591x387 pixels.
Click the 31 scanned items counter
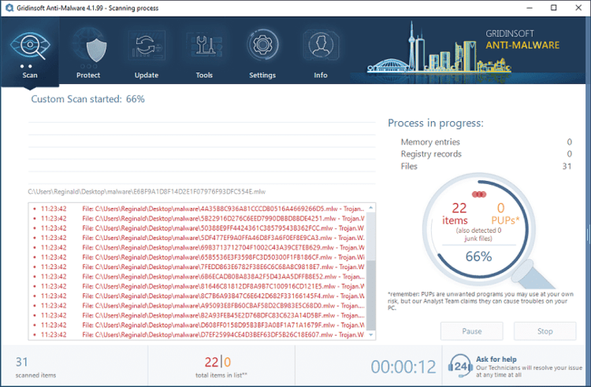(35, 367)
